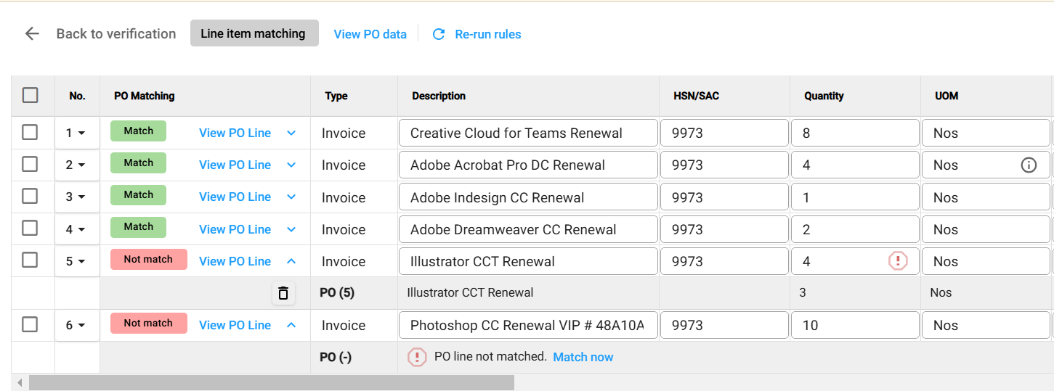This screenshot has height=391, width=1054.
Task: Edit UOM field in Photoshop row
Action: (x=986, y=325)
